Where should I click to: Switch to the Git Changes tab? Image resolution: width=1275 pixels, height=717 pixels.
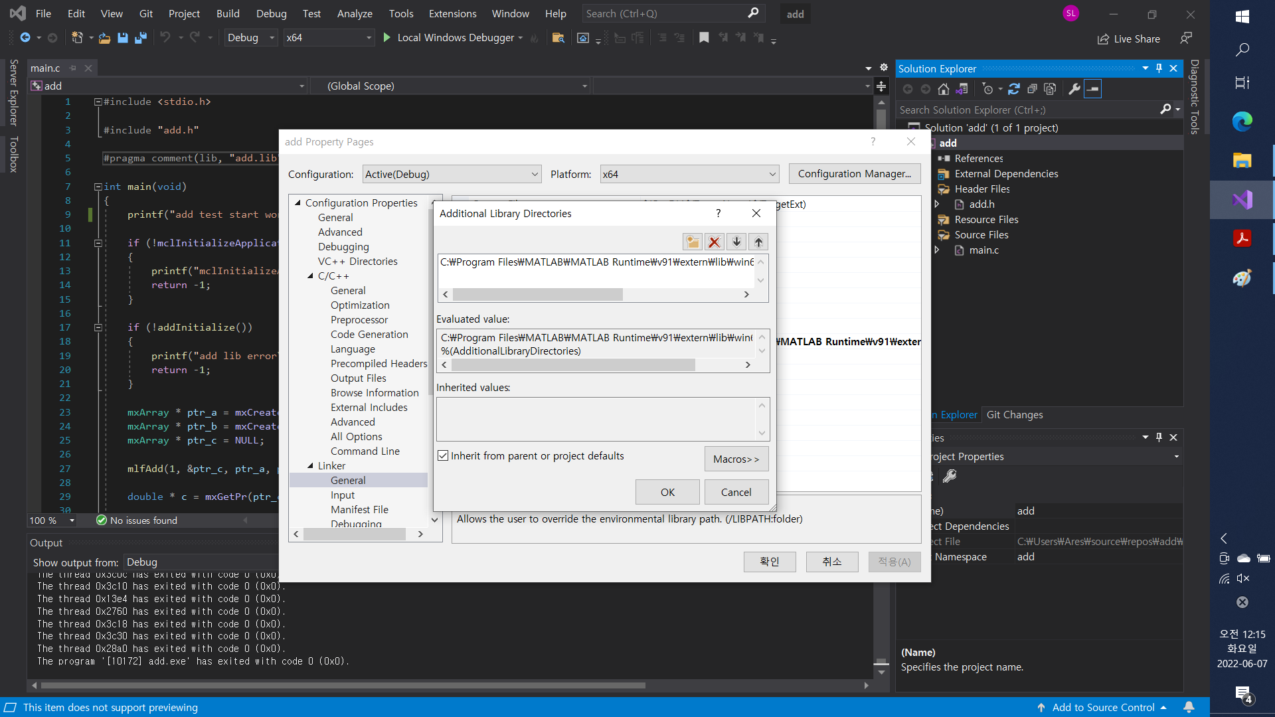point(1014,415)
